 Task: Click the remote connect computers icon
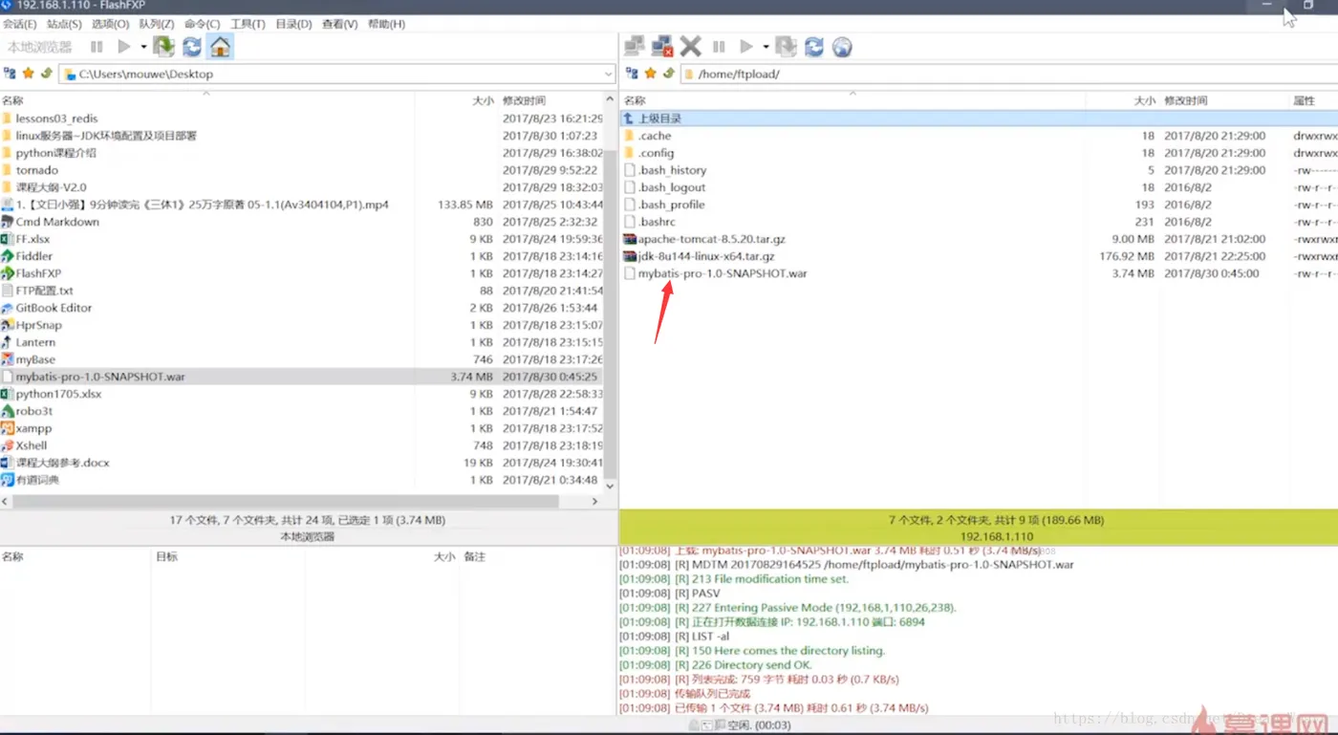(634, 46)
